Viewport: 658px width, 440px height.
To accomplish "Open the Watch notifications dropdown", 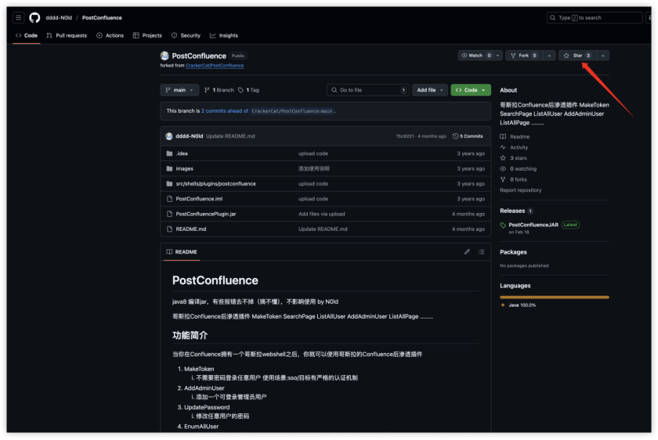I will [480, 56].
